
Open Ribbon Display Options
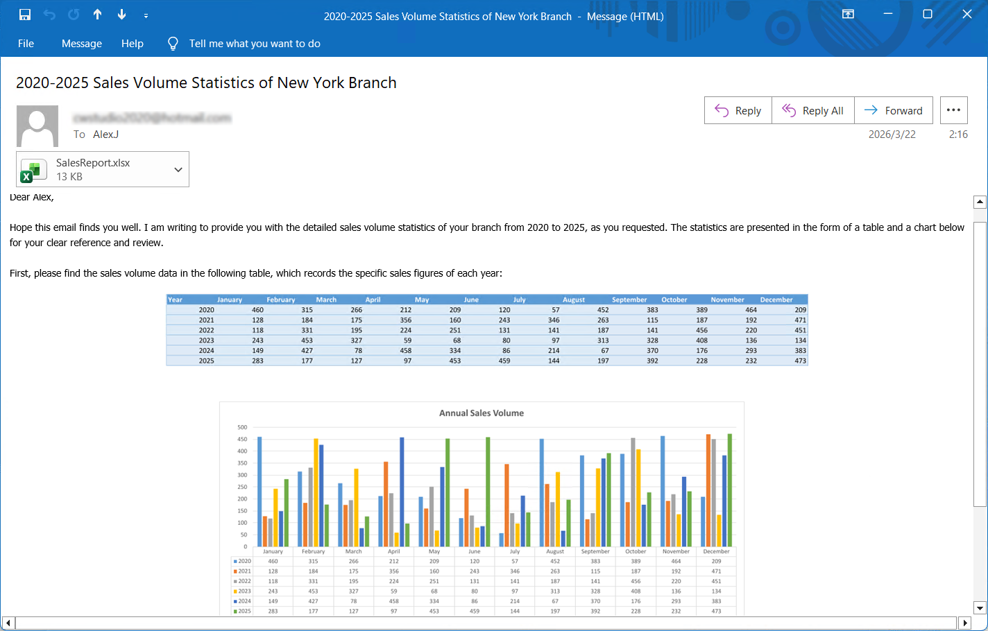tap(848, 13)
